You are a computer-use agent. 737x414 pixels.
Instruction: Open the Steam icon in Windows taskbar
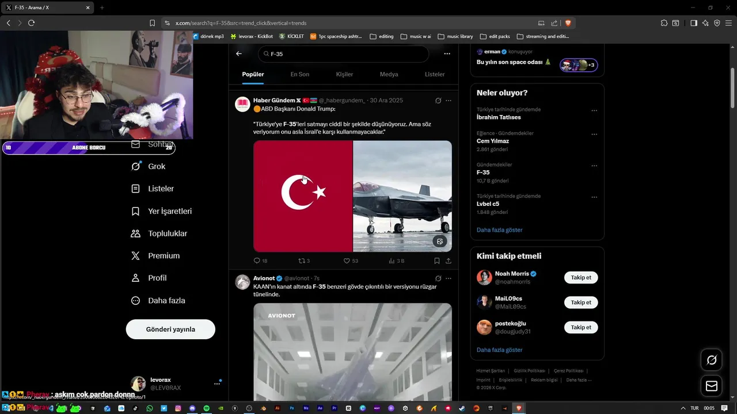[x=462, y=408]
